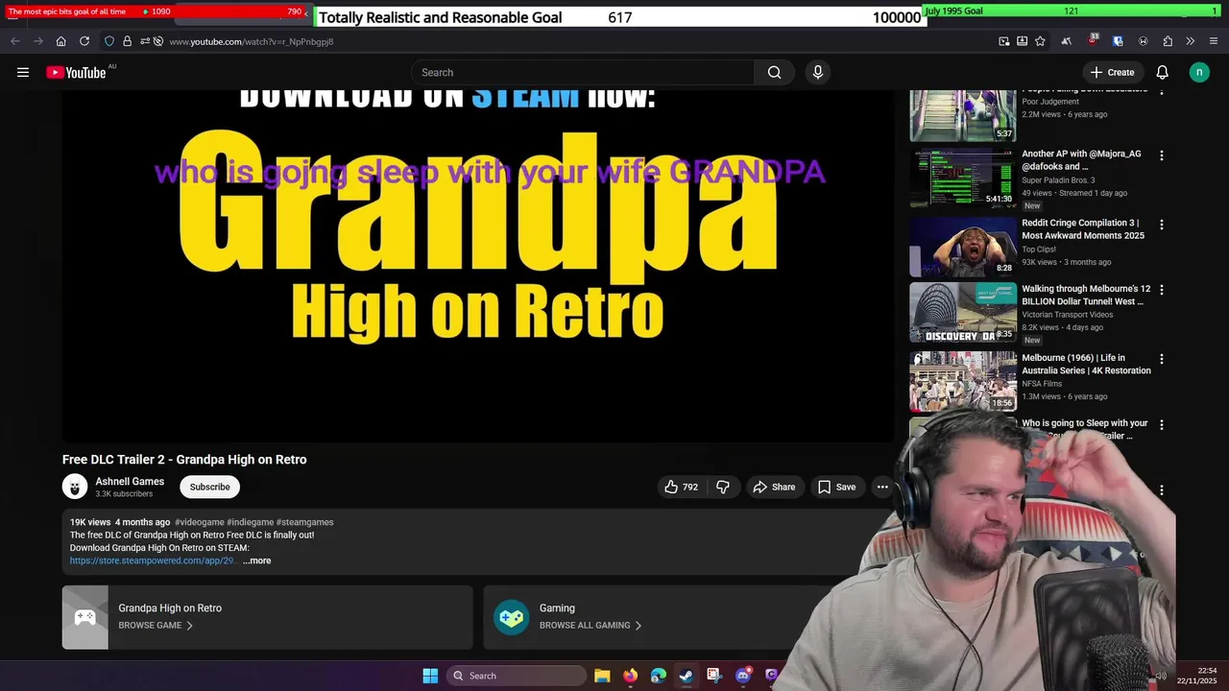Open the Windows Start menu

coord(430,676)
